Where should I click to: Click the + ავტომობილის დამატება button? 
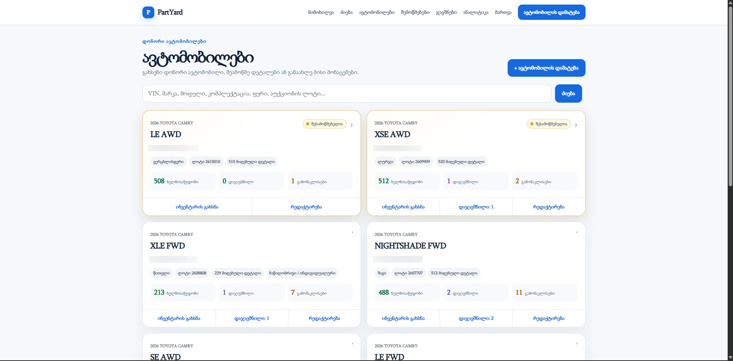point(546,68)
